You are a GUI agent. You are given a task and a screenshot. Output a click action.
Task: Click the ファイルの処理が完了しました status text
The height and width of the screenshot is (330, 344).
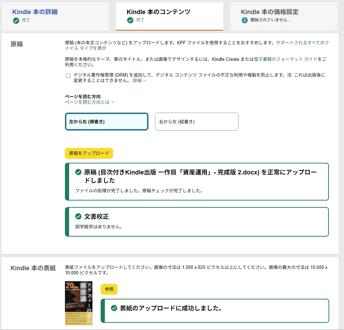139,191
